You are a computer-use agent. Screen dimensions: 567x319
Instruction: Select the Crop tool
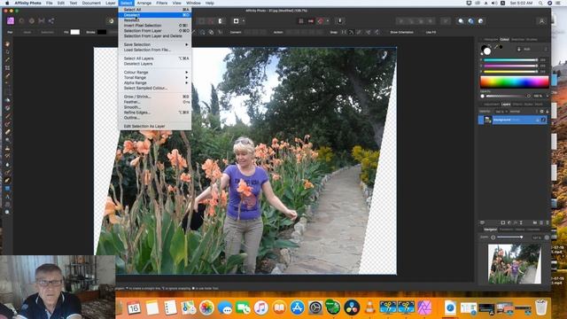pyautogui.click(x=7, y=68)
